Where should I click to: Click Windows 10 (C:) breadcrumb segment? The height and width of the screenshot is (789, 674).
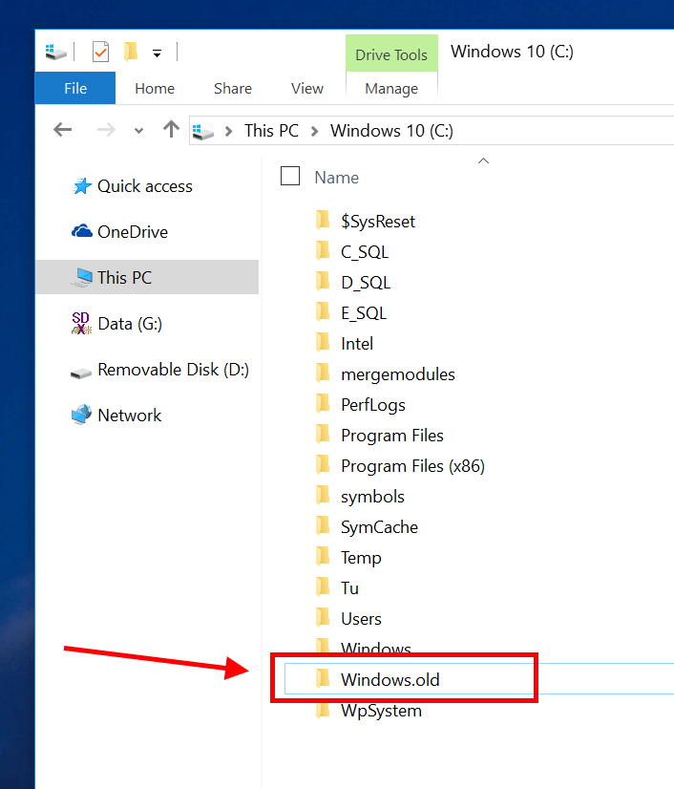(x=391, y=131)
